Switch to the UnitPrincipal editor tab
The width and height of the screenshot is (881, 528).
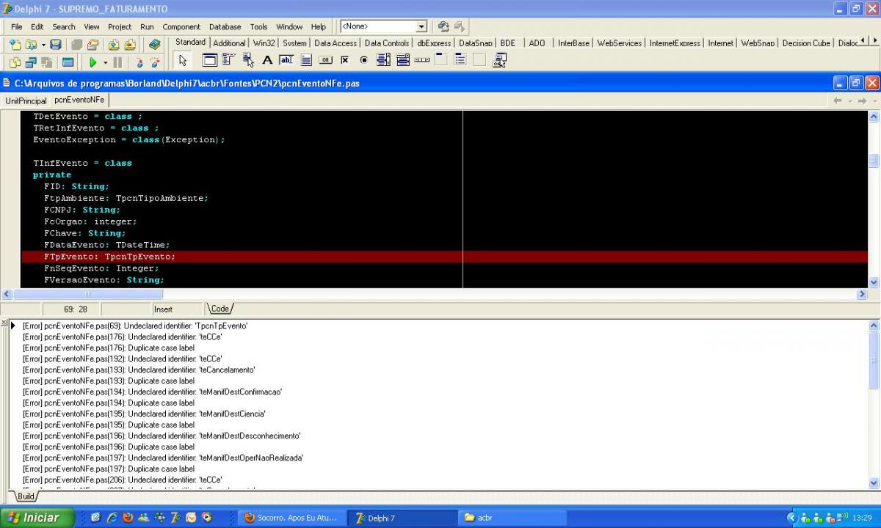(x=26, y=100)
